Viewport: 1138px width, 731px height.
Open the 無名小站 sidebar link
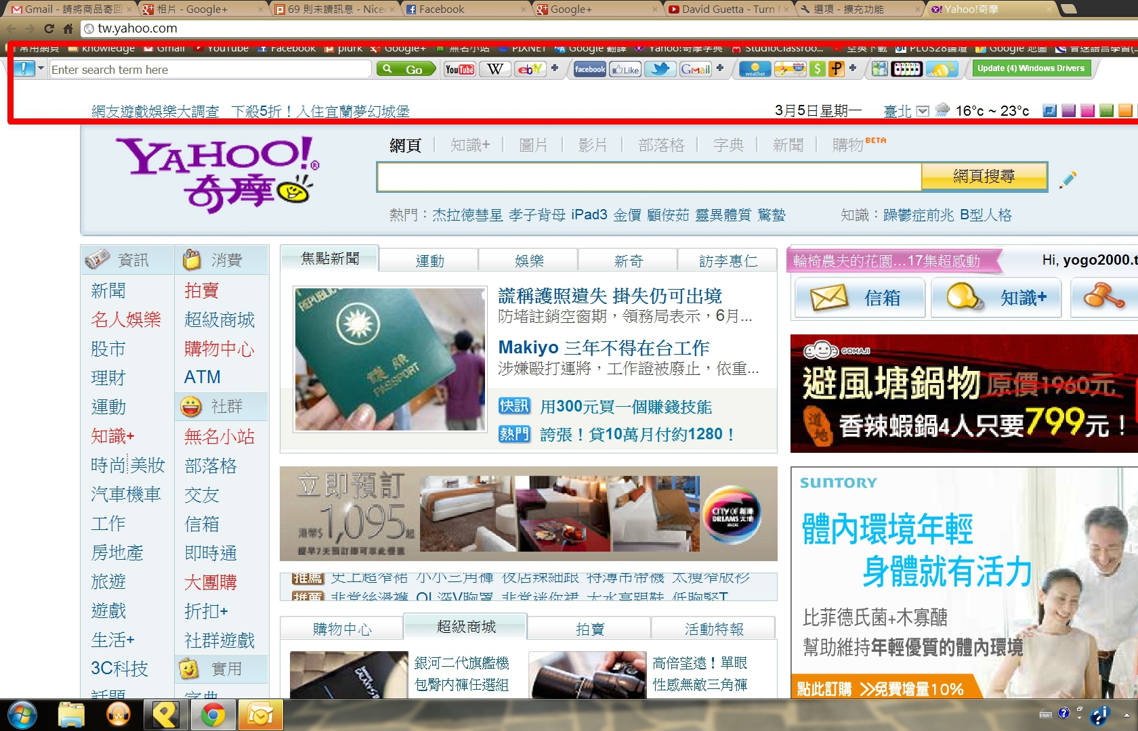(219, 437)
